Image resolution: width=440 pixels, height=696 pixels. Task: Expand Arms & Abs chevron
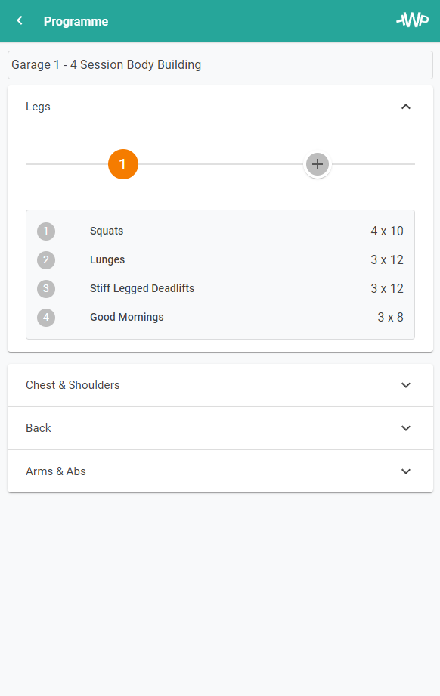tap(406, 471)
